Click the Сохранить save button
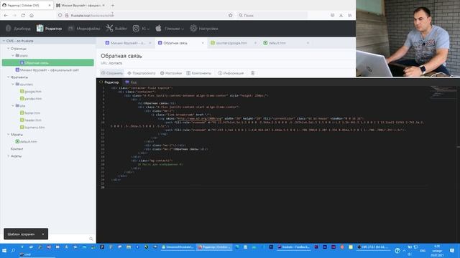This screenshot has height=258, width=460. point(112,73)
